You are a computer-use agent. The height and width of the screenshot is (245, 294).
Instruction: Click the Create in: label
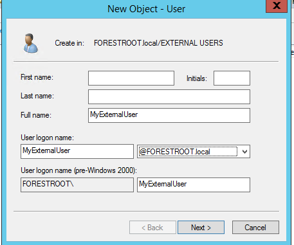tap(69, 43)
